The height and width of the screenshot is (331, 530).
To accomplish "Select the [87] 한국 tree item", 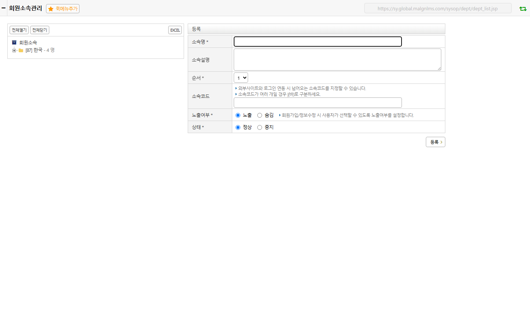I will pos(34,50).
